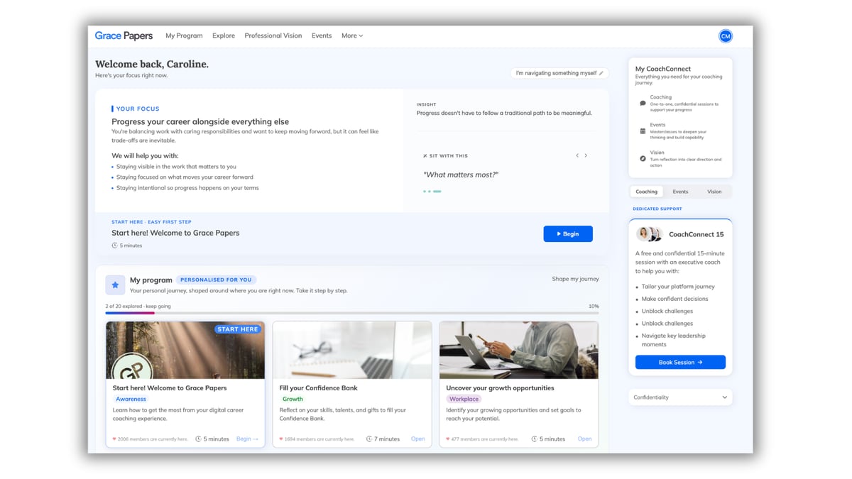Image resolution: width=852 pixels, height=479 pixels.
Task: Open My Program in navigation
Action: tap(184, 35)
